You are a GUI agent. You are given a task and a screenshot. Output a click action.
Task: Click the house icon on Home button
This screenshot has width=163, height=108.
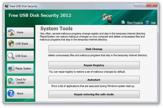(11, 32)
